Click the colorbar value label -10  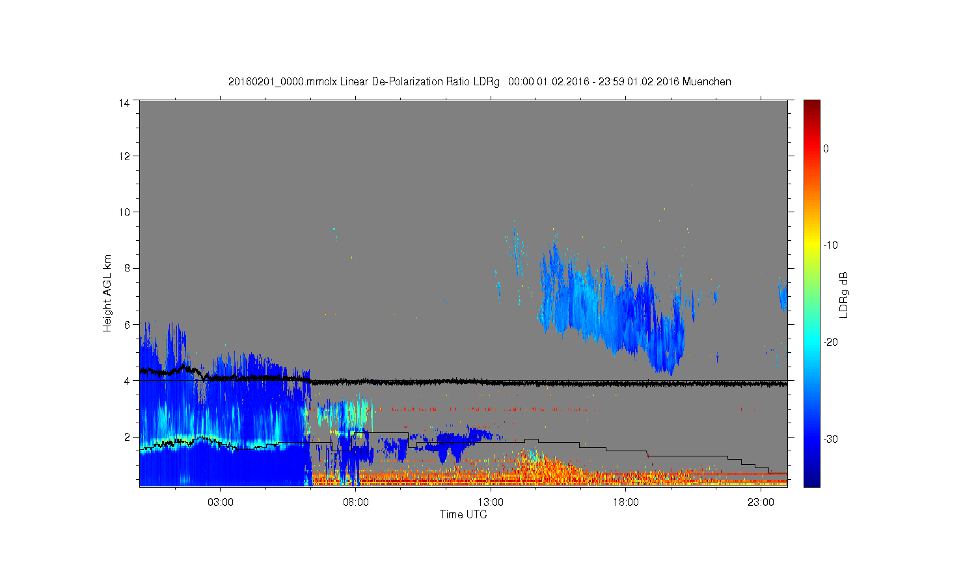tap(830, 245)
